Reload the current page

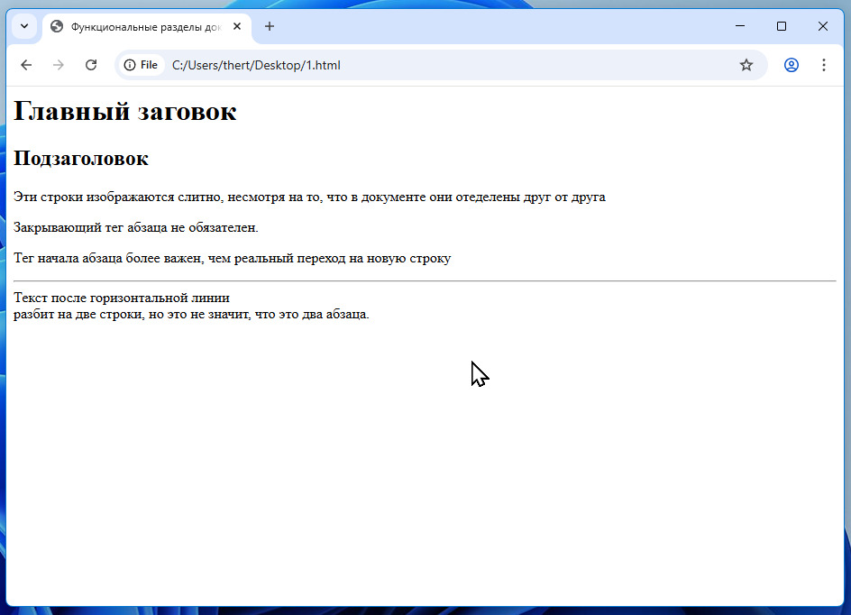[91, 65]
